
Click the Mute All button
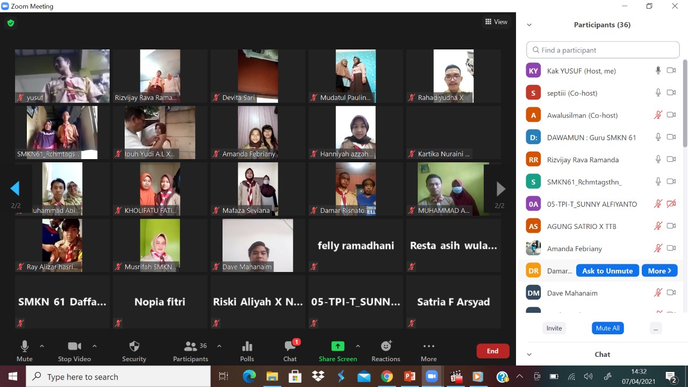(x=608, y=328)
